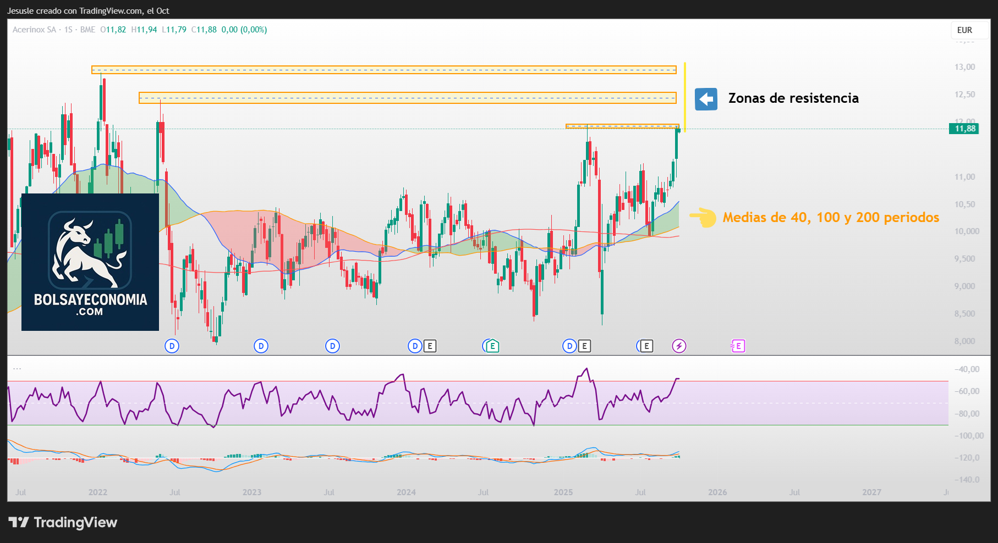The image size is (998, 543).
Task: Select the yellow vertical line drawing
Action: (x=685, y=96)
